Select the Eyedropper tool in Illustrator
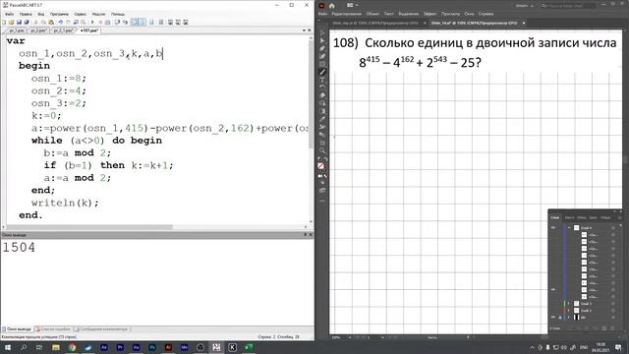 pos(322,118)
